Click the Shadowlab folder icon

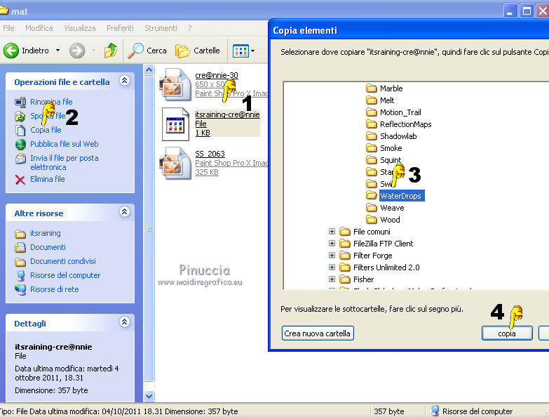(371, 136)
